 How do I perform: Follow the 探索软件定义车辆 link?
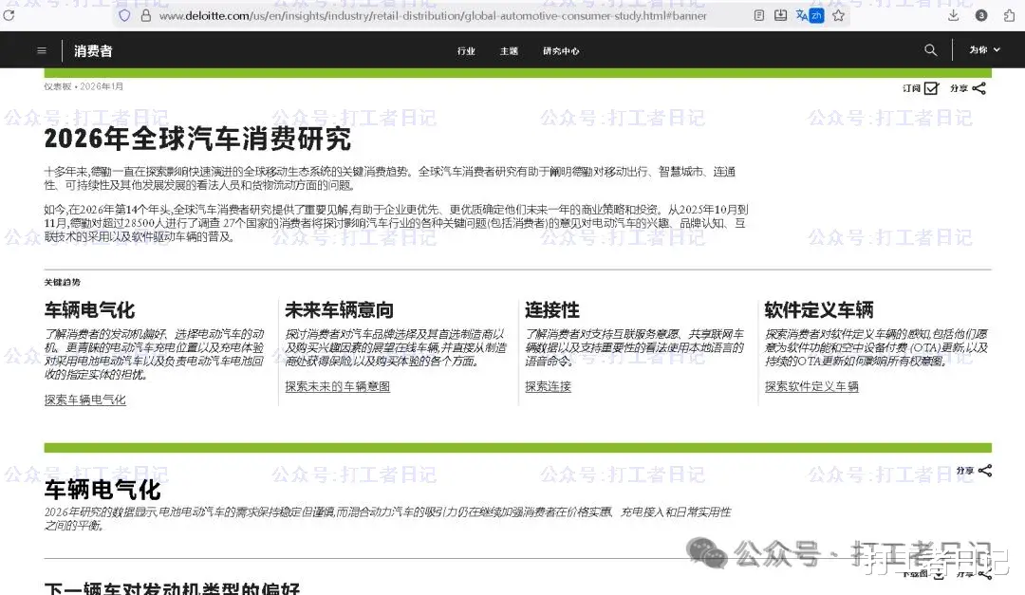tap(811, 386)
